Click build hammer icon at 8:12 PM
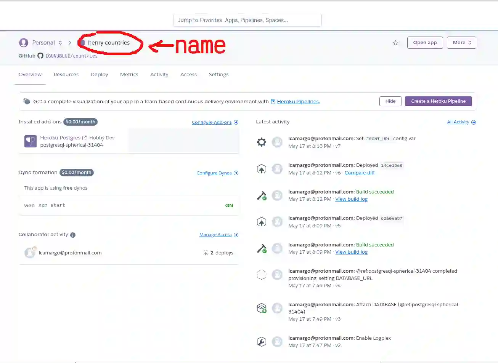Viewport: 498px width, 363px height. (x=262, y=195)
